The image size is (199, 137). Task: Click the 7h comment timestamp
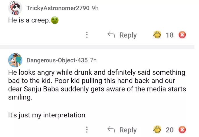[x=93, y=60]
